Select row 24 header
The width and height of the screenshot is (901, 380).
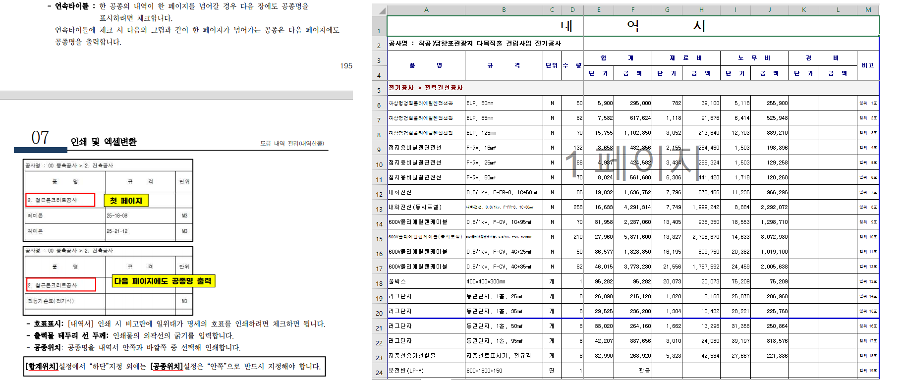(379, 372)
